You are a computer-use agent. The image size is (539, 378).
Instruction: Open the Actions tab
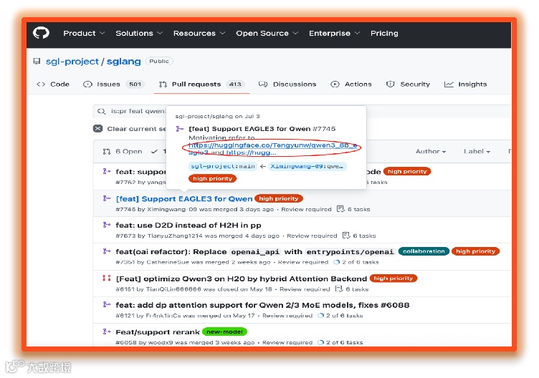coord(351,84)
